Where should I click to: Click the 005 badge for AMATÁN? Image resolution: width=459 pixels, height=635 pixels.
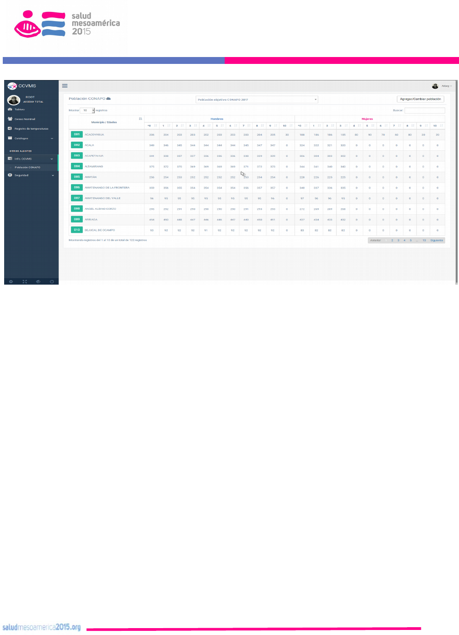pyautogui.click(x=77, y=177)
